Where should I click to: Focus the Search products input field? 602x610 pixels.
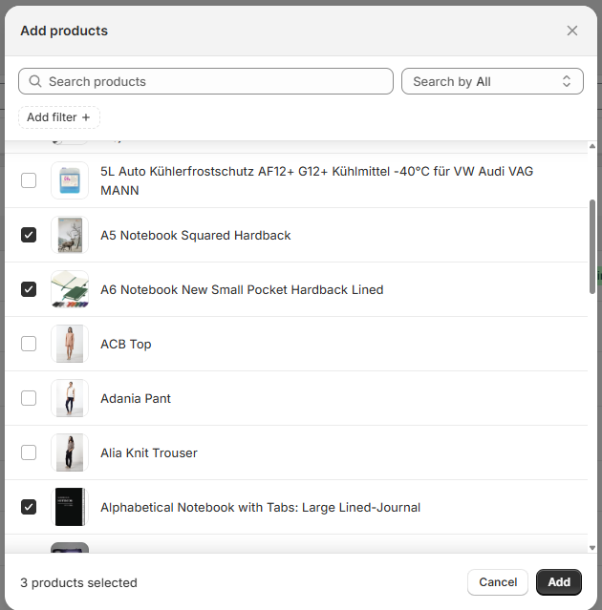pos(215,81)
